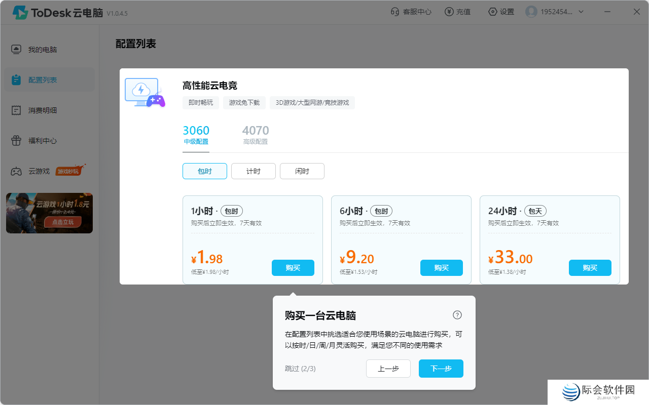Select the 计时 billing mode
This screenshot has width=649, height=405.
[x=253, y=171]
